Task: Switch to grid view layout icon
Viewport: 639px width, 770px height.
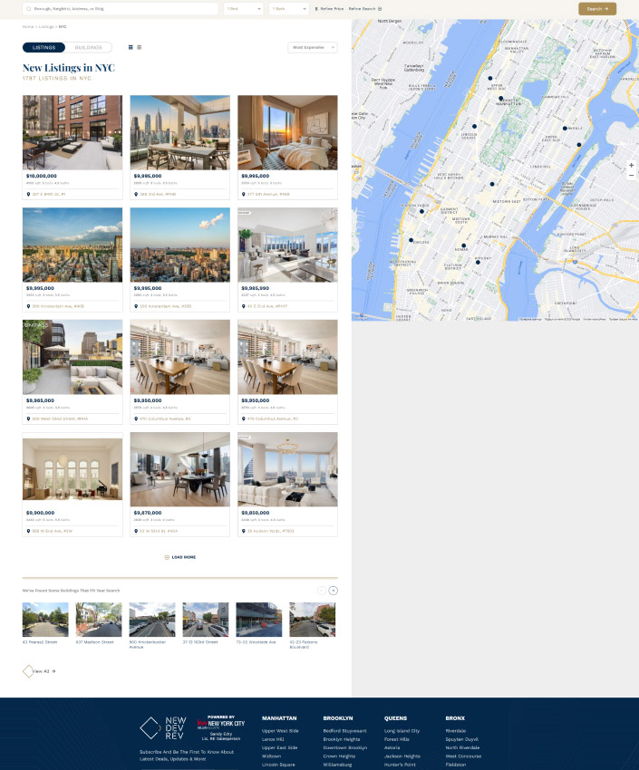Action: [x=131, y=47]
